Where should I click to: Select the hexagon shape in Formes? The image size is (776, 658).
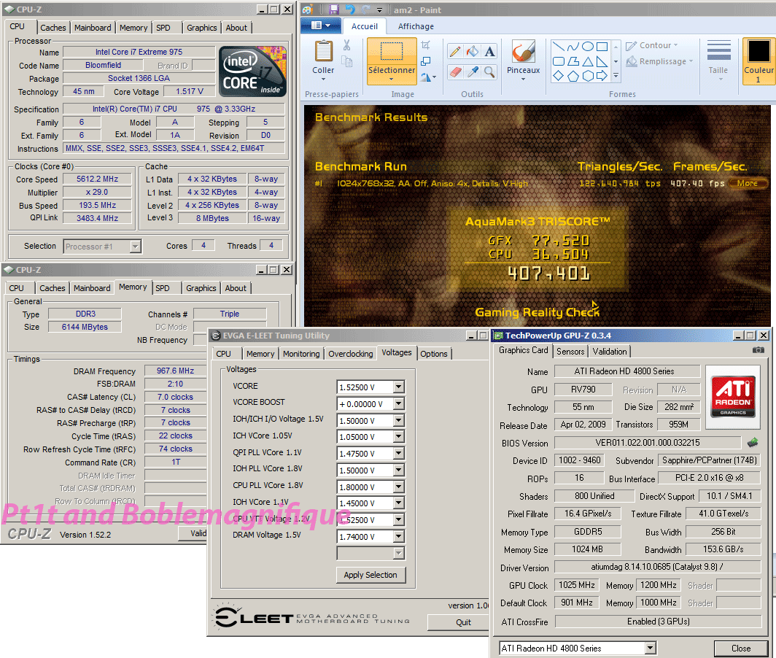tap(587, 76)
